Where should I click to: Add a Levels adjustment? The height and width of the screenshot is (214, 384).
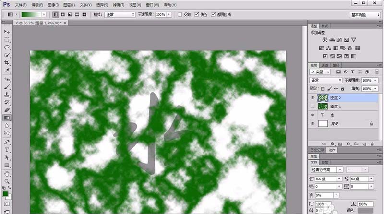tap(332, 40)
